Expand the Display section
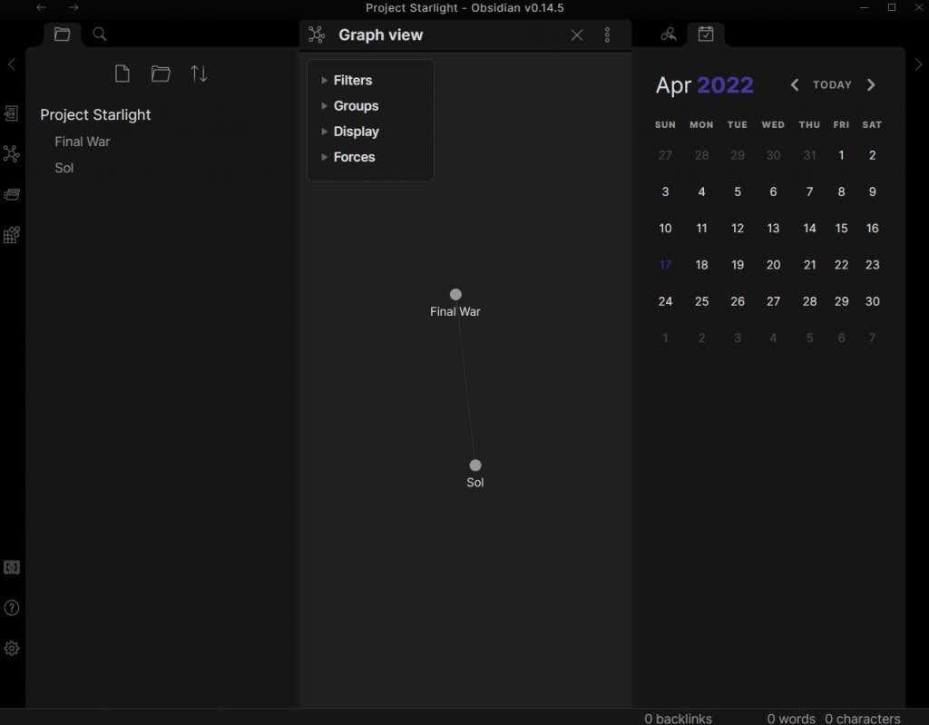The image size is (929, 725). 356,132
